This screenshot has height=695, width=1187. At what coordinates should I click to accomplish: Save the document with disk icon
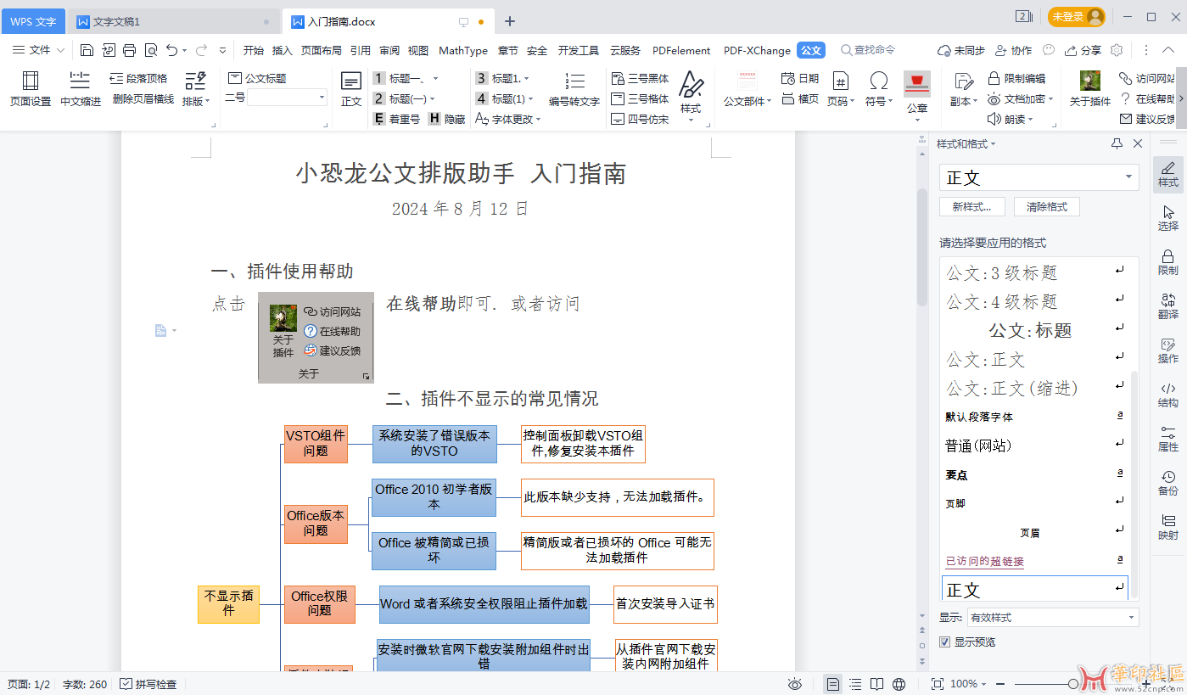coord(87,50)
